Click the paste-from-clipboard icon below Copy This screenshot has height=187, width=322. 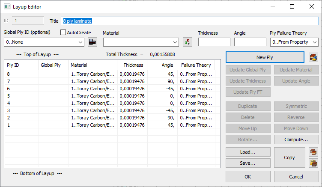[x=313, y=163]
